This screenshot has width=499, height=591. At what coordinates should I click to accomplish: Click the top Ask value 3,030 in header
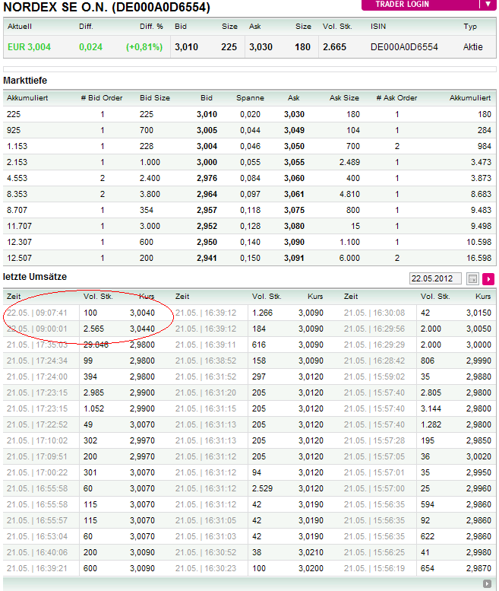(261, 47)
